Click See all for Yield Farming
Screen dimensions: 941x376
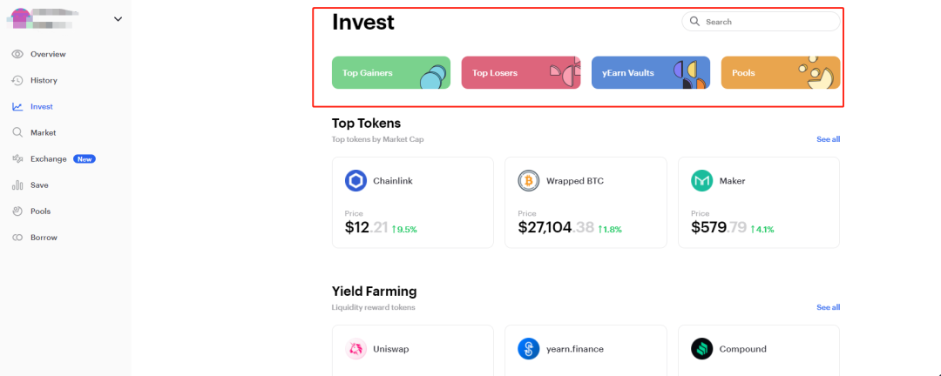828,307
